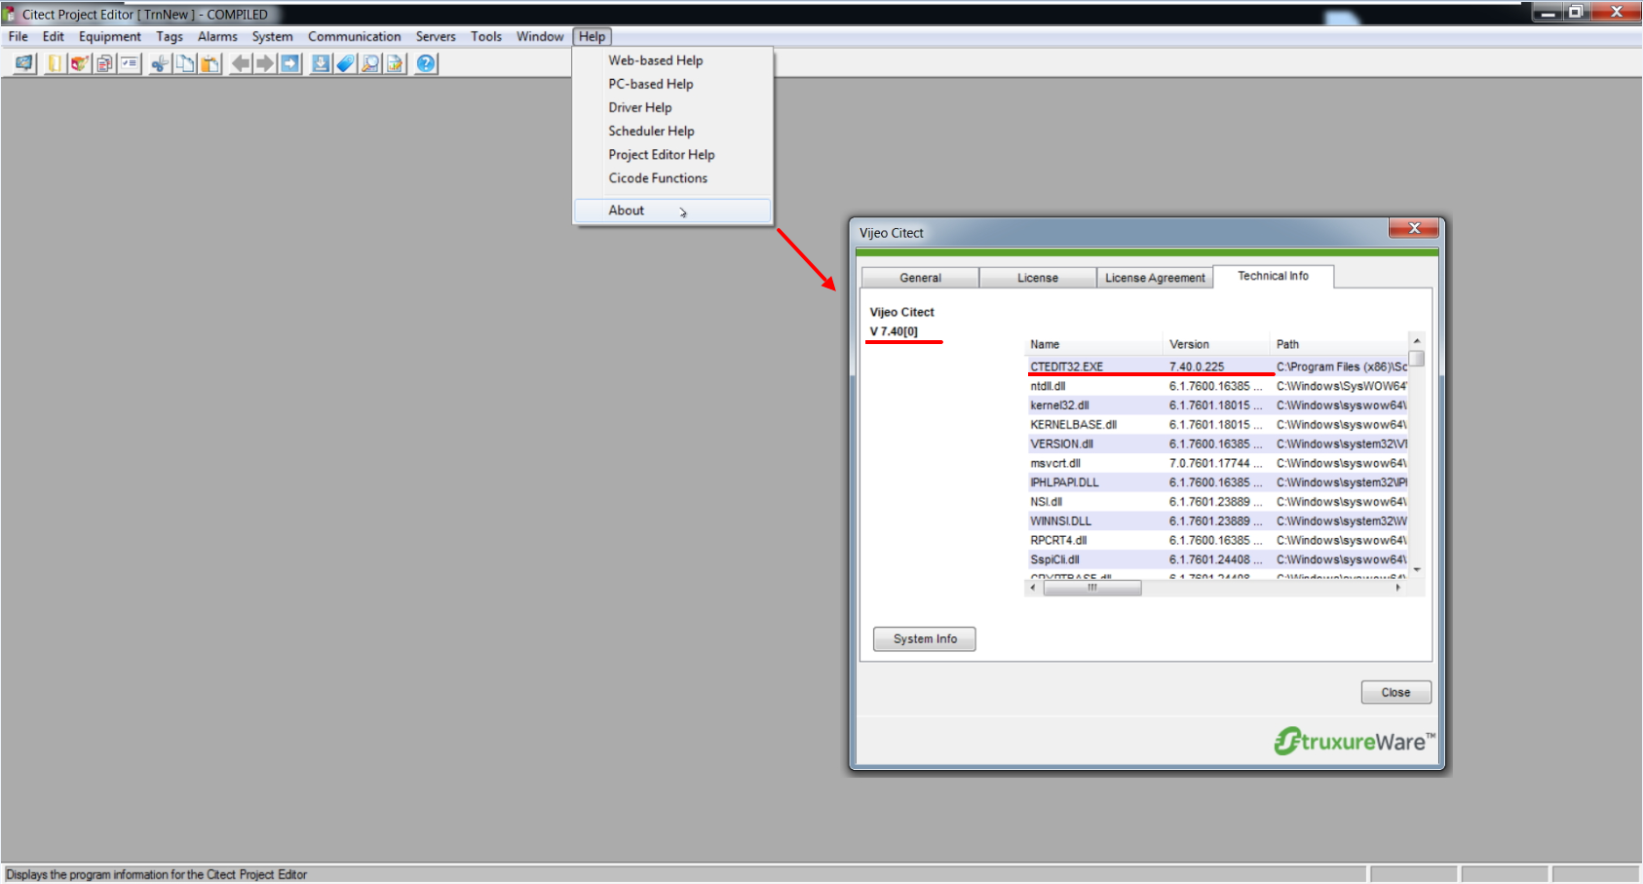The width and height of the screenshot is (1643, 884).
Task: Select the SspiCli.dll row
Action: click(1217, 559)
